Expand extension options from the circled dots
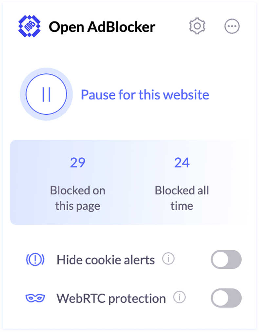 tap(232, 27)
